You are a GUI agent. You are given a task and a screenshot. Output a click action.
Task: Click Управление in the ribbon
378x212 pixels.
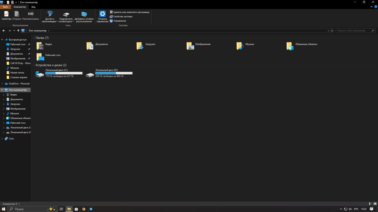[118, 21]
